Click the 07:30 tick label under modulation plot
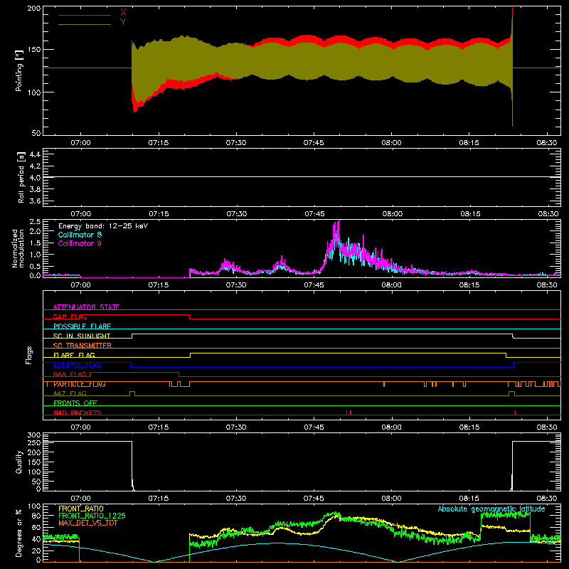569x569 pixels. (236, 285)
